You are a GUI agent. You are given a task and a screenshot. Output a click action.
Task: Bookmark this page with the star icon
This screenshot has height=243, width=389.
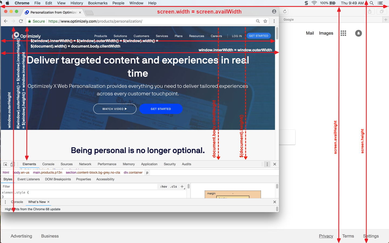tap(265, 21)
